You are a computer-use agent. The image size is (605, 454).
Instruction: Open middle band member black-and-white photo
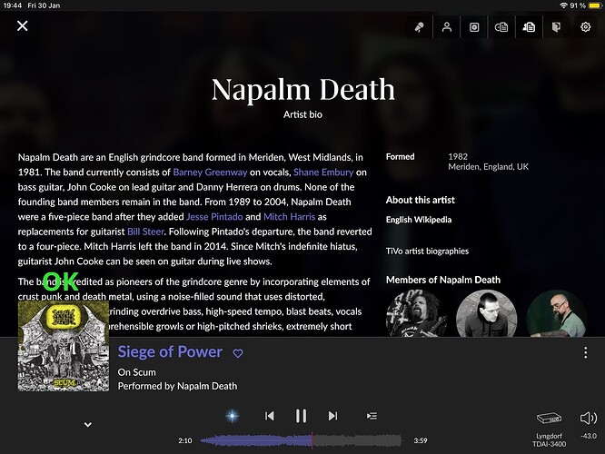[x=487, y=313]
